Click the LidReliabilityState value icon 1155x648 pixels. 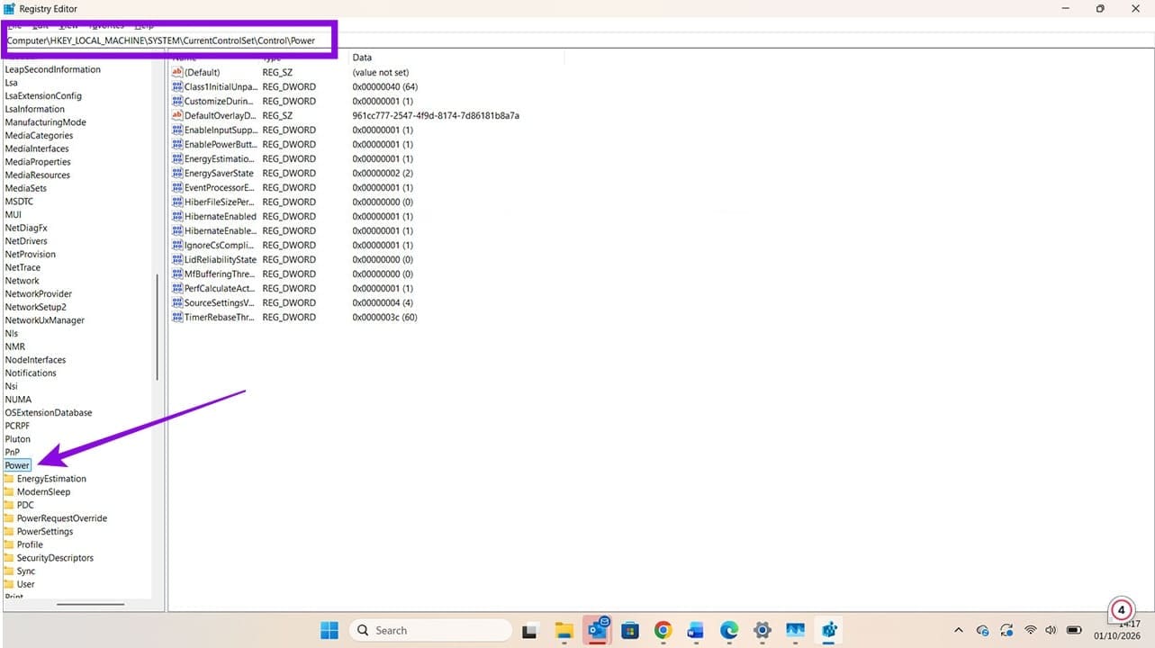177,259
